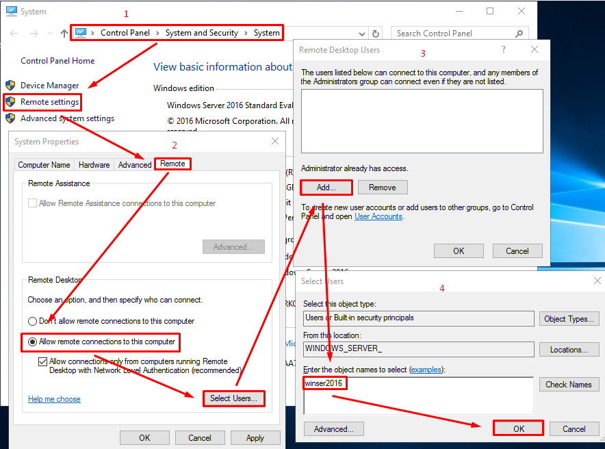
Task: Click OK in System Properties
Action: point(144,438)
